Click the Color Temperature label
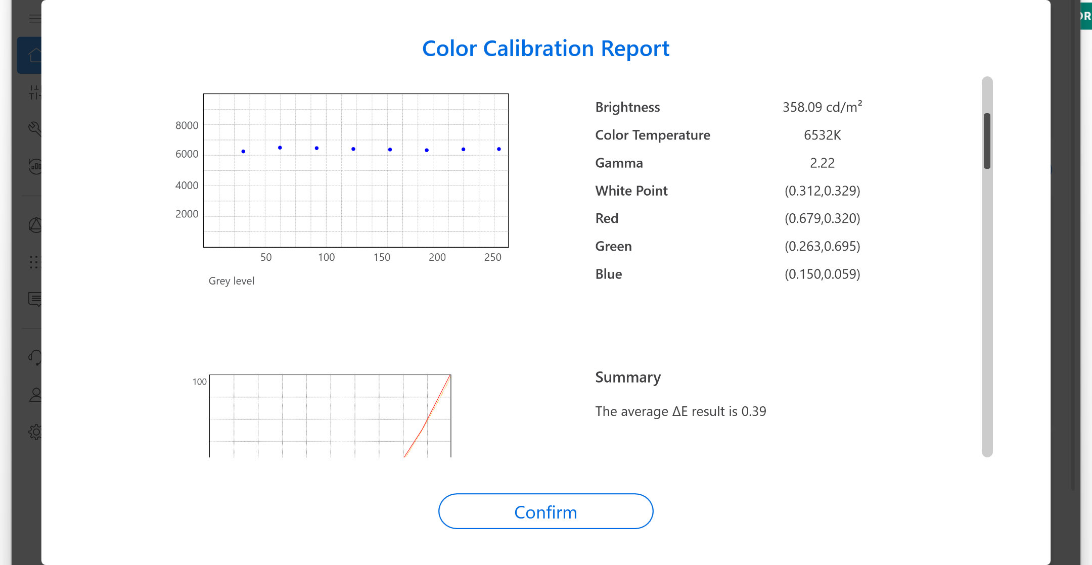Screen dimensions: 1092x565 (x=653, y=135)
